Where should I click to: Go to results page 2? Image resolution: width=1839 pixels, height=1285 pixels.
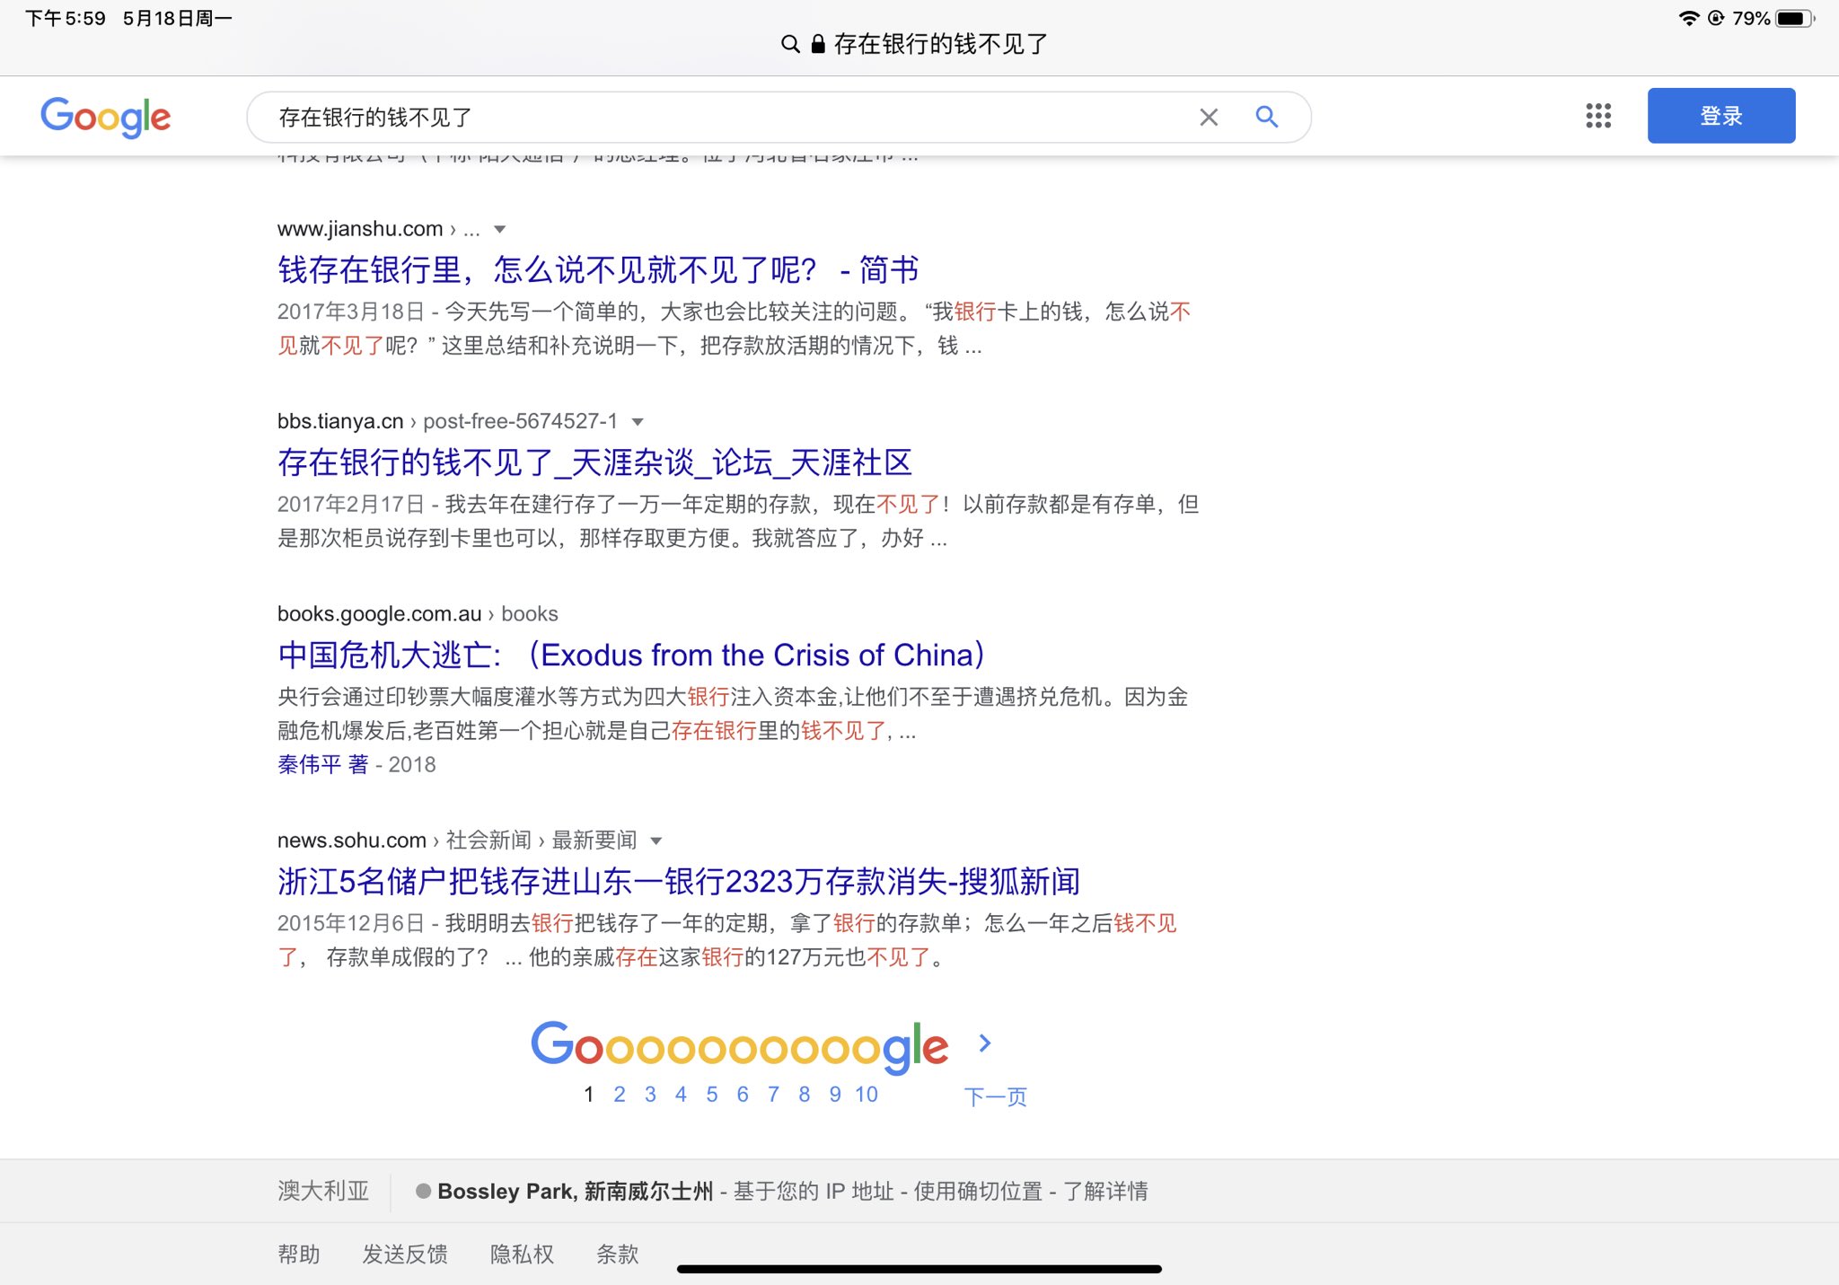[x=620, y=1094]
